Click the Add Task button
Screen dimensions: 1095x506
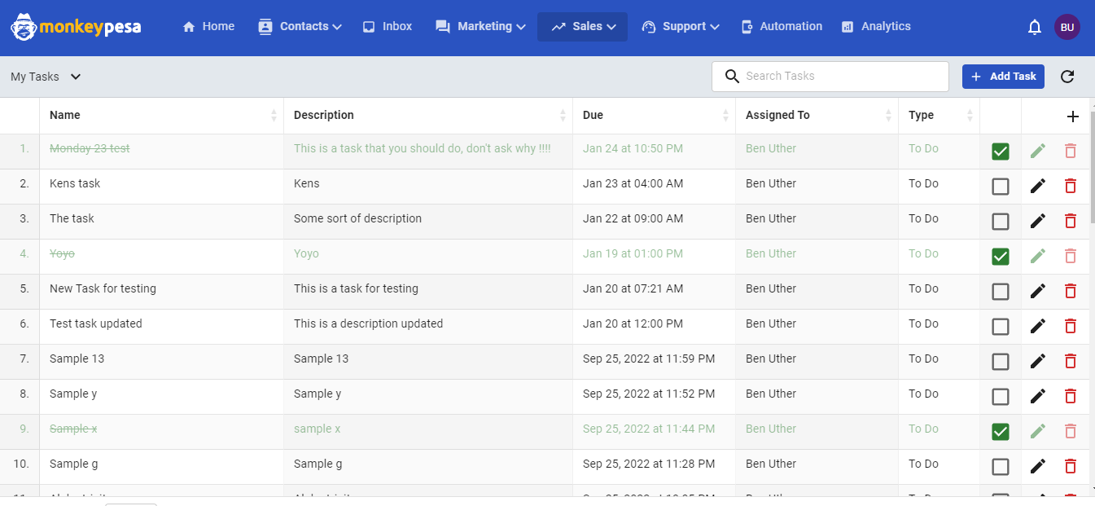[1003, 77]
